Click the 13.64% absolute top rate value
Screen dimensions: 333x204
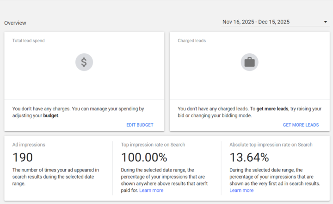tap(249, 157)
